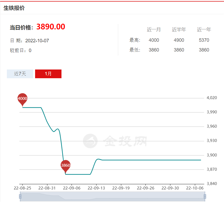The height and width of the screenshot is (204, 224).
Task: Click the red 4000 peak marker pin
Action: (x=22, y=99)
